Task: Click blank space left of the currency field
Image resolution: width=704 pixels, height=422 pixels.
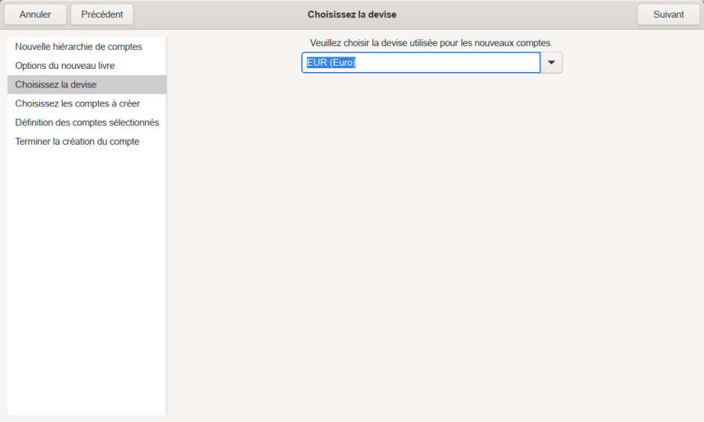Action: click(x=235, y=63)
